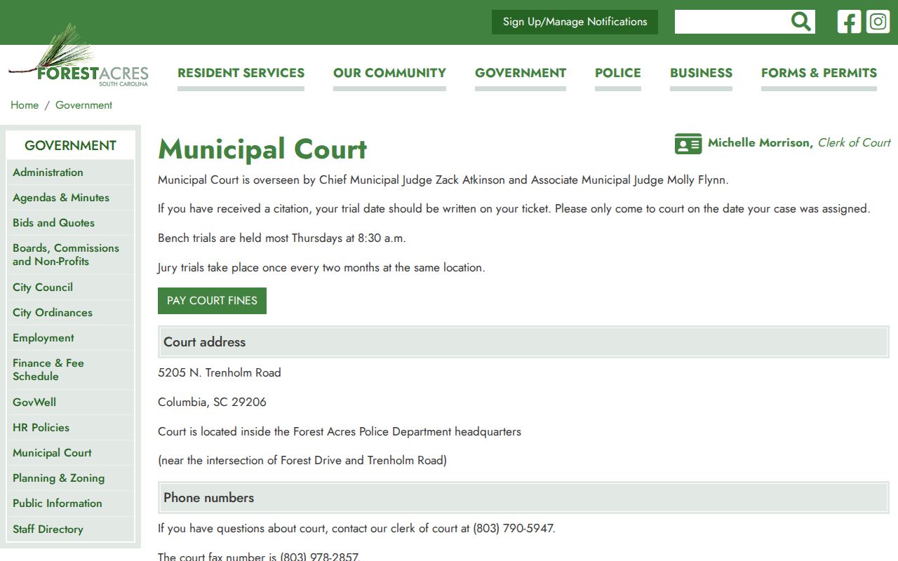Click Sign Up/Manage Notifications button

coord(575,22)
